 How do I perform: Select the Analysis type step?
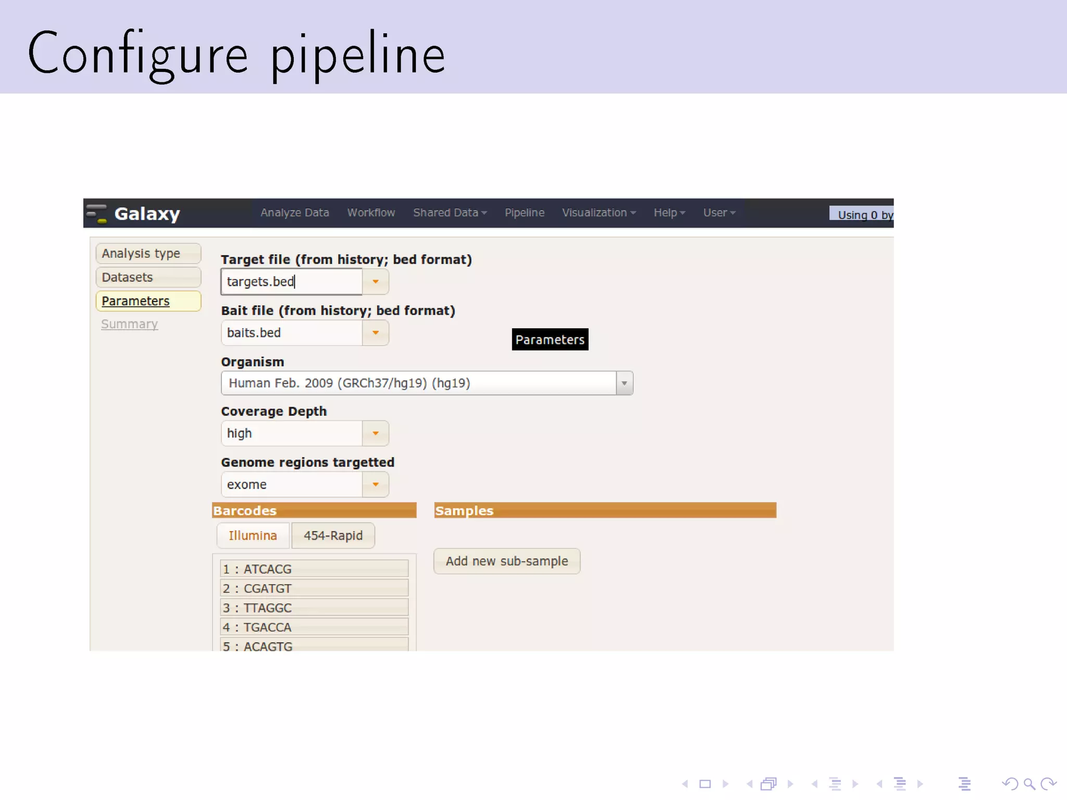coord(148,253)
